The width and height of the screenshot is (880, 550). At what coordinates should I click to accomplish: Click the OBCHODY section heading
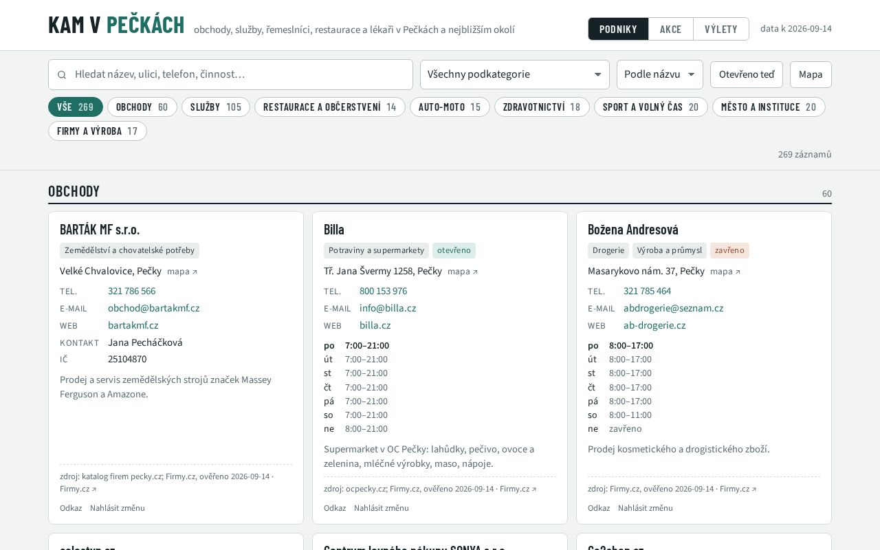coord(74,191)
